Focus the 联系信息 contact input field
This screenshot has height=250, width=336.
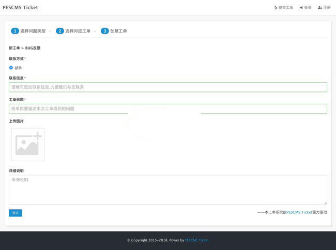pos(168,87)
